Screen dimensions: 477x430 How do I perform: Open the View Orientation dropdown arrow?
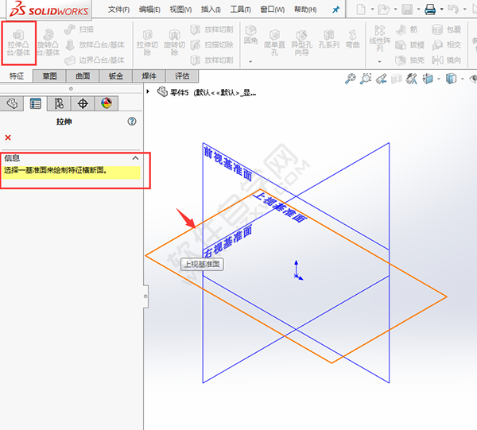[439, 79]
